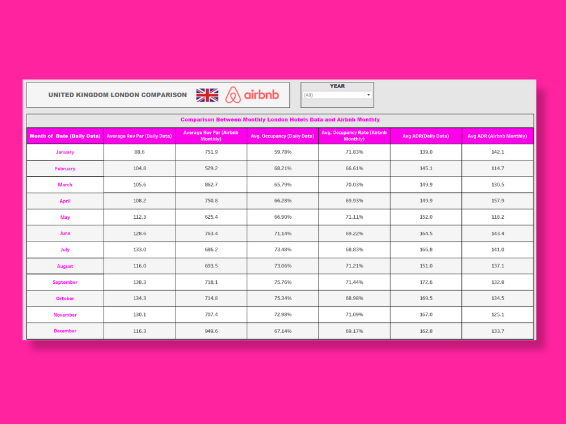The width and height of the screenshot is (566, 424).
Task: Click August's Airbnb Rev Par 693.5
Action: (x=211, y=266)
